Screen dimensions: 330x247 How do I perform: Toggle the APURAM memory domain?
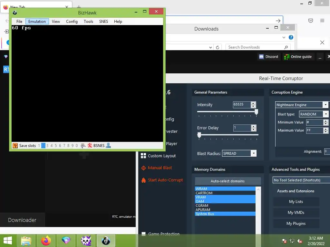coord(225,210)
